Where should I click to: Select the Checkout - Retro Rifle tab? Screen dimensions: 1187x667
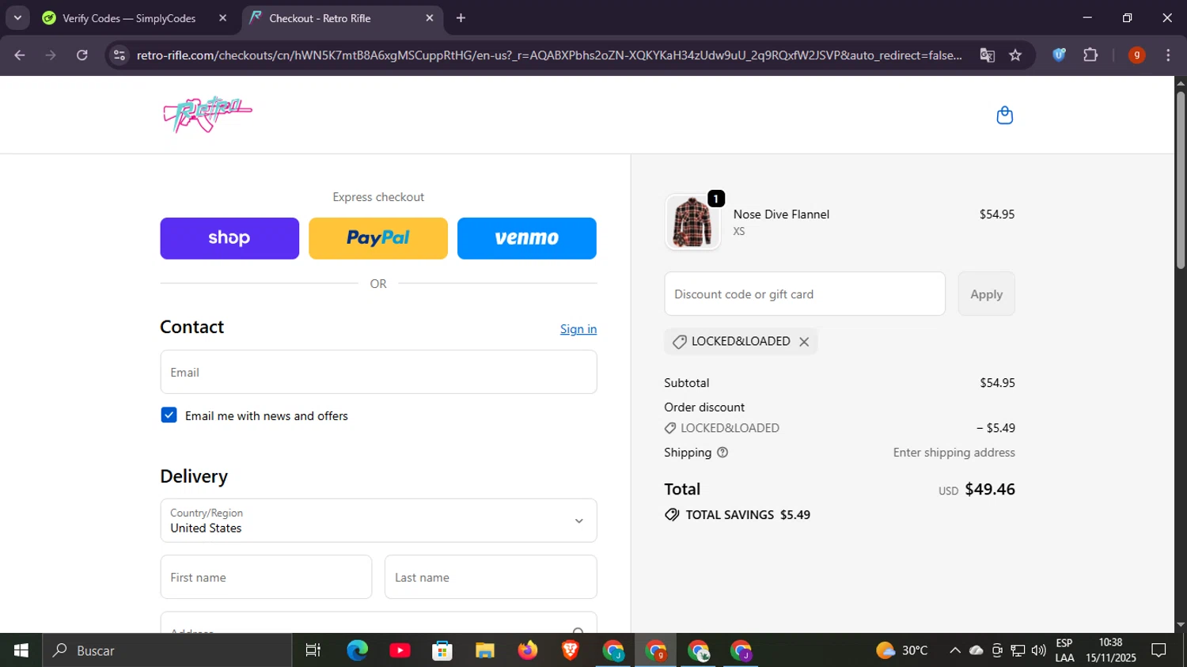(x=342, y=18)
